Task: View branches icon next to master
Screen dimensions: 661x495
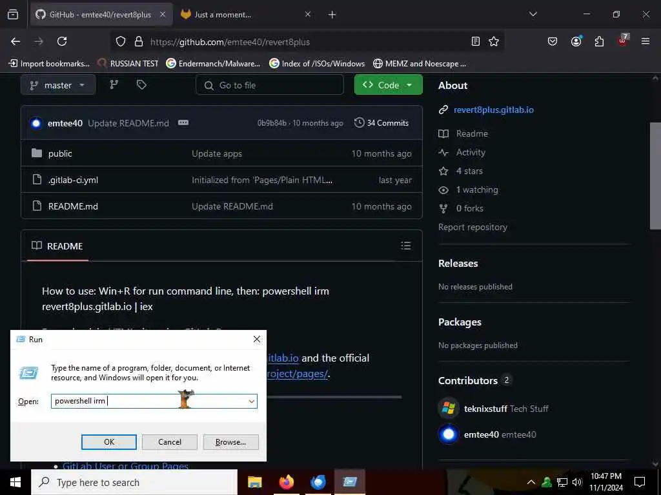Action: (x=114, y=84)
